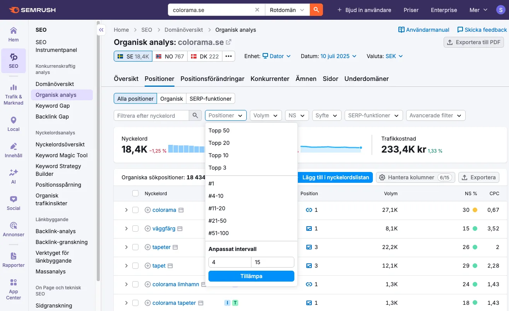Click the Filtrera efter nyckelord field

point(151,115)
